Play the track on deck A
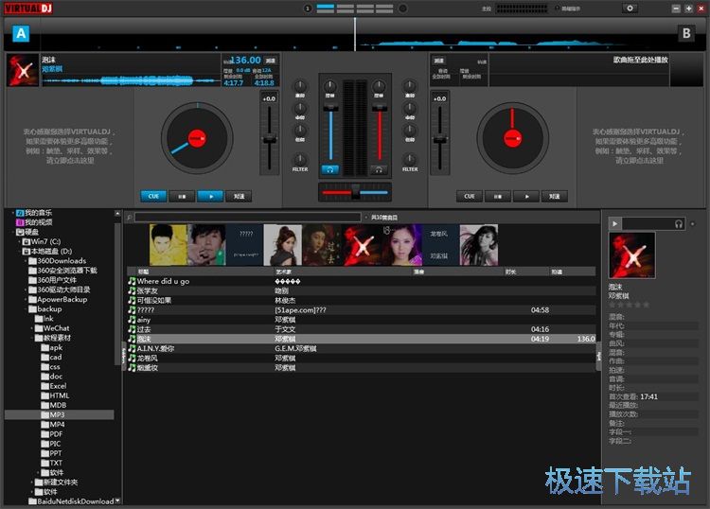710x509 pixels. (x=210, y=197)
